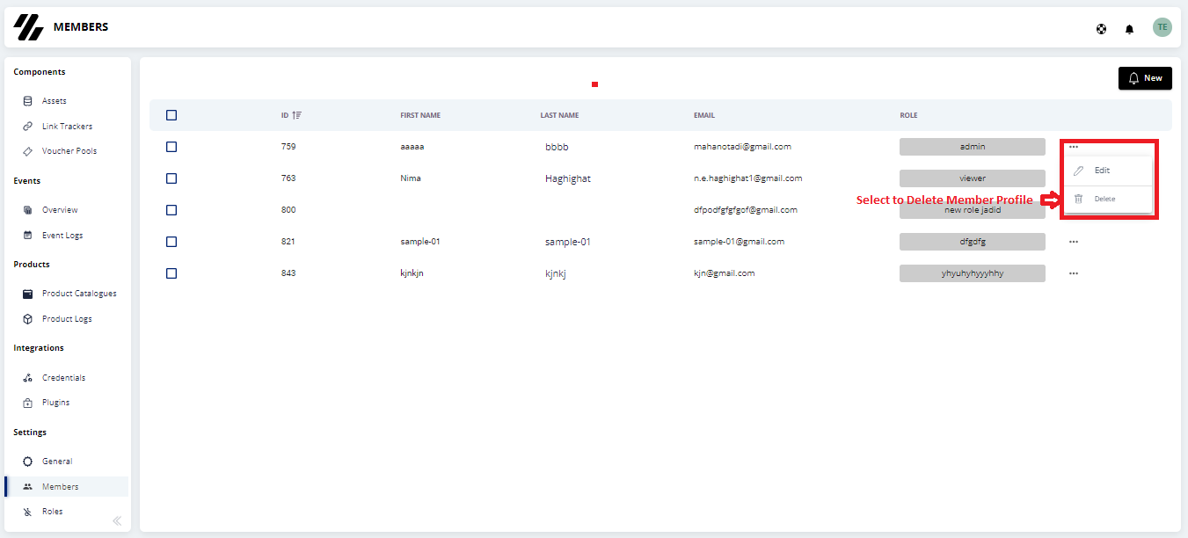Click the Link Trackers chain icon
1188x538 pixels.
(x=27, y=127)
